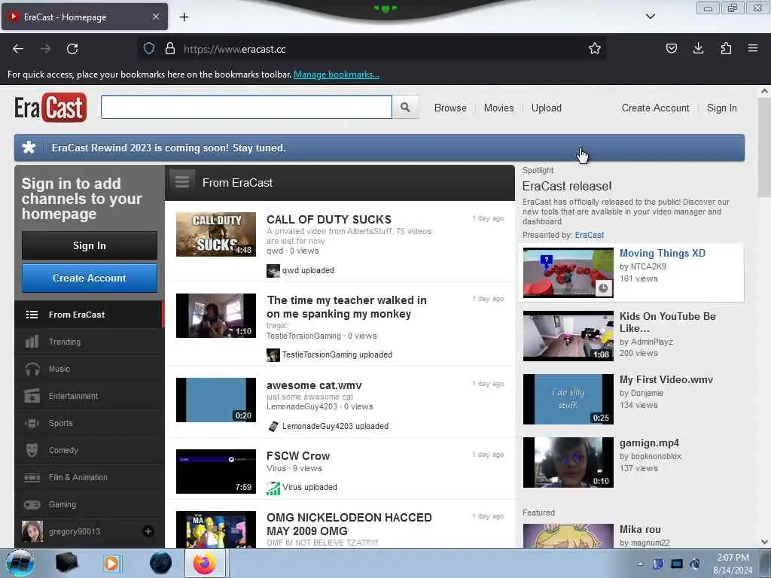Click the Firefox taskbar icon

205,563
